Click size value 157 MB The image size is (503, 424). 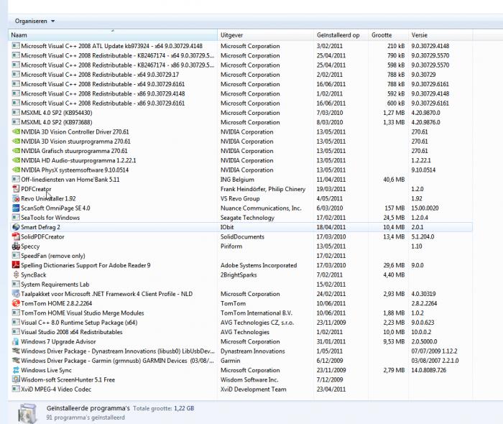(394, 208)
